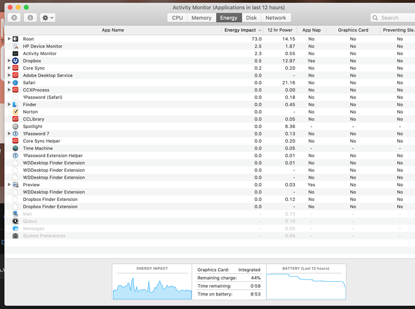The image size is (415, 309).
Task: Select the 1Password (Safari) row
Action: pyautogui.click(x=209, y=97)
